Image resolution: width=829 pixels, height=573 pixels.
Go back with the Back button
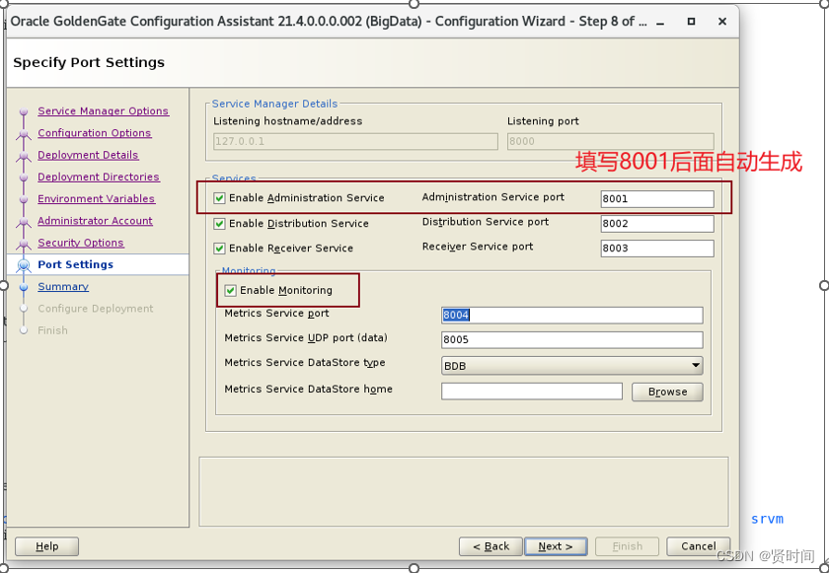(x=490, y=546)
